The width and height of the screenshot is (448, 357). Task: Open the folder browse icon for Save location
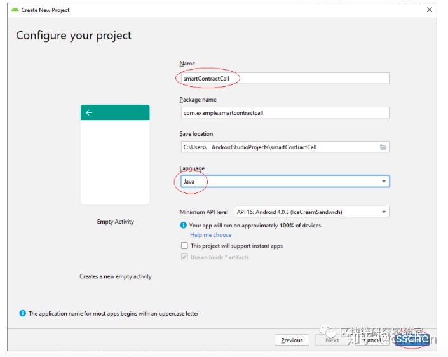point(383,147)
